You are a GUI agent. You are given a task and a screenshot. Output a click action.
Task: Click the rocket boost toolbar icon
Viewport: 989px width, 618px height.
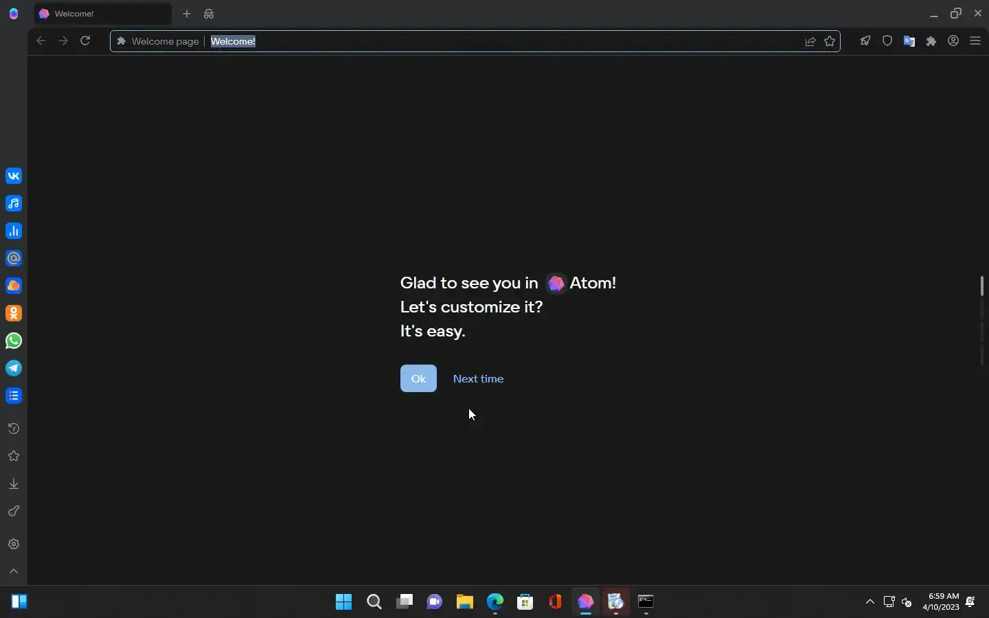[x=866, y=41]
